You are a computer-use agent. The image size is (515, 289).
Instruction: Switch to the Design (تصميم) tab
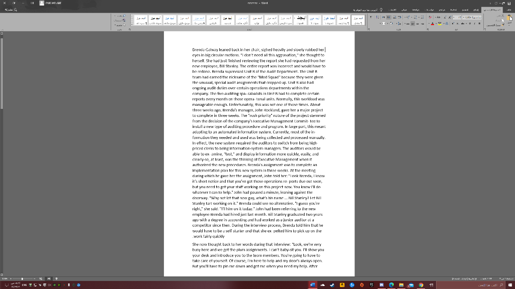click(465, 10)
